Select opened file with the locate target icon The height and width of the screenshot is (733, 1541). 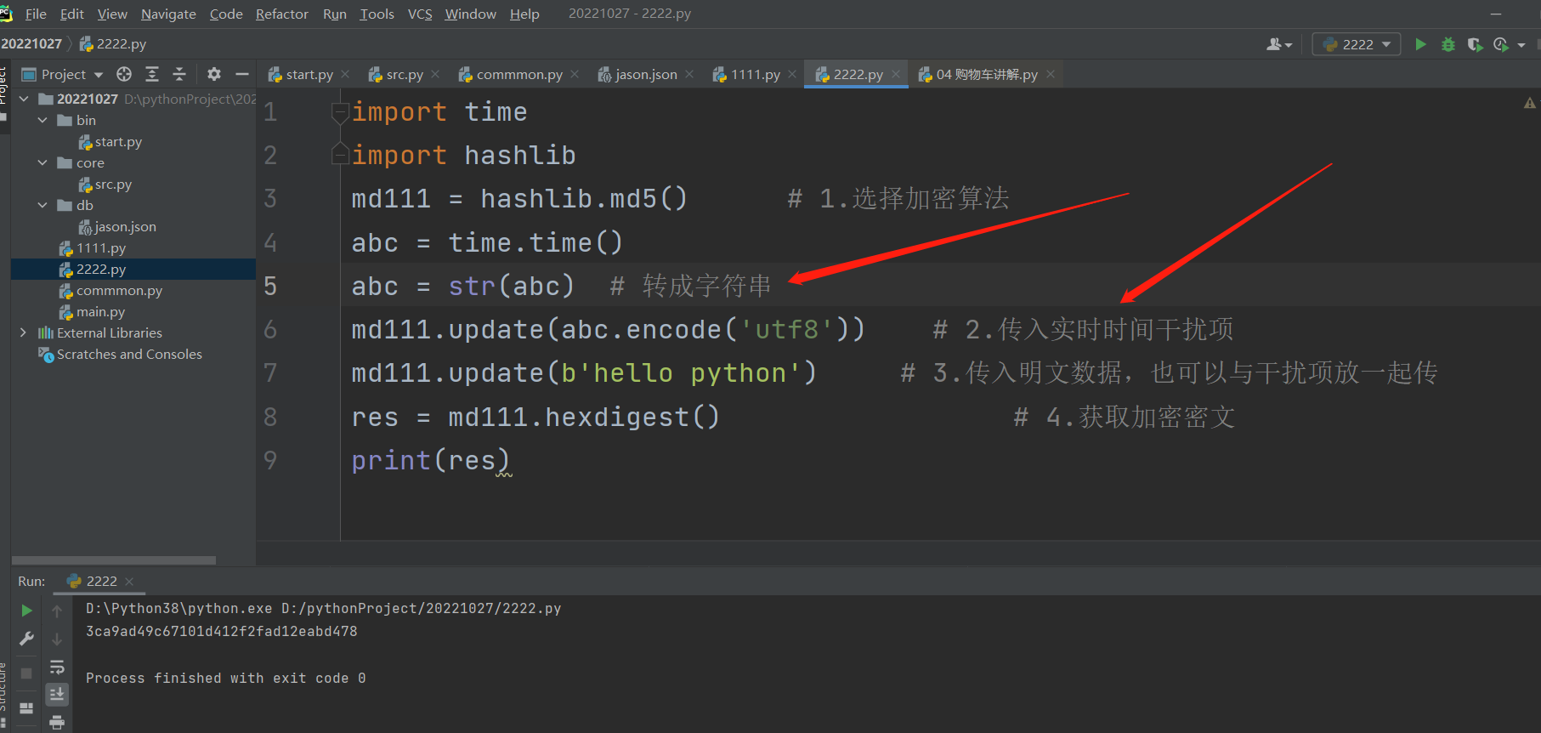click(x=124, y=74)
